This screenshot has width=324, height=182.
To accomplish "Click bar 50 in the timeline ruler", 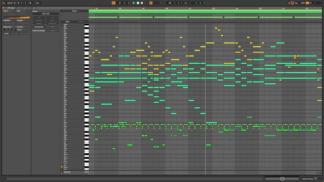I will (x=260, y=9).
